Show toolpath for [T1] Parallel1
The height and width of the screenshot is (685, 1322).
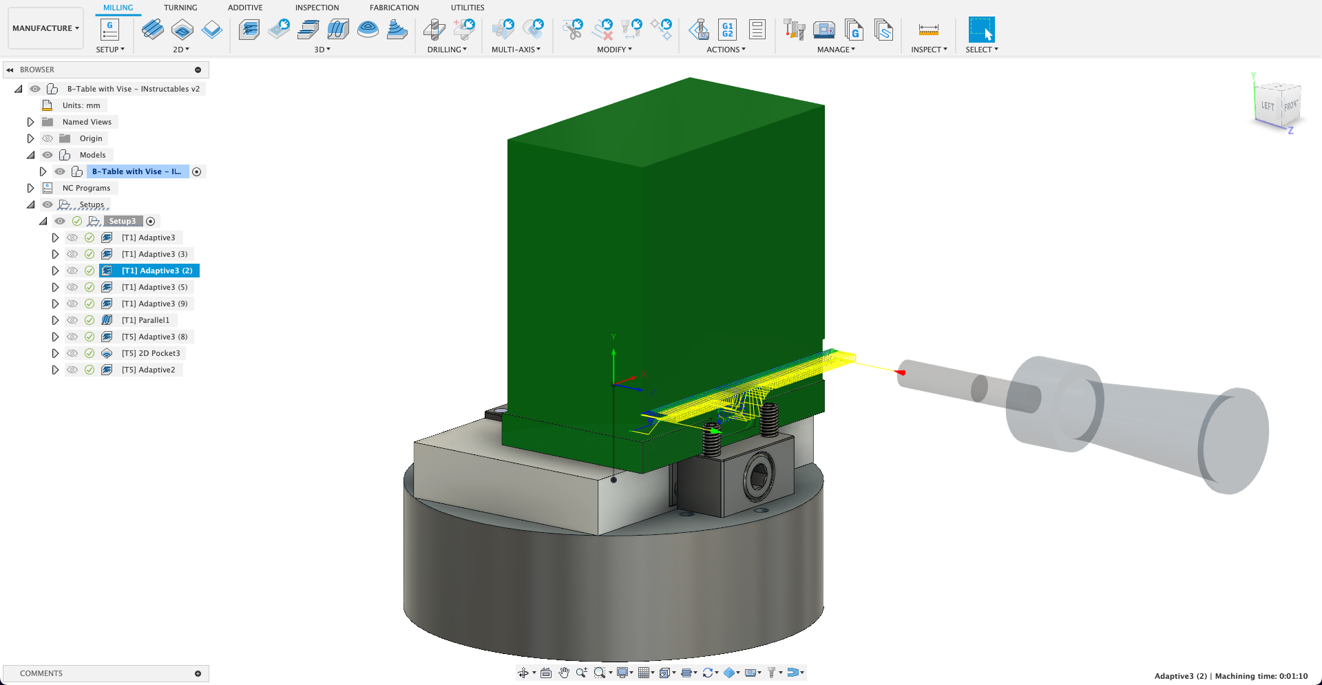(x=72, y=320)
